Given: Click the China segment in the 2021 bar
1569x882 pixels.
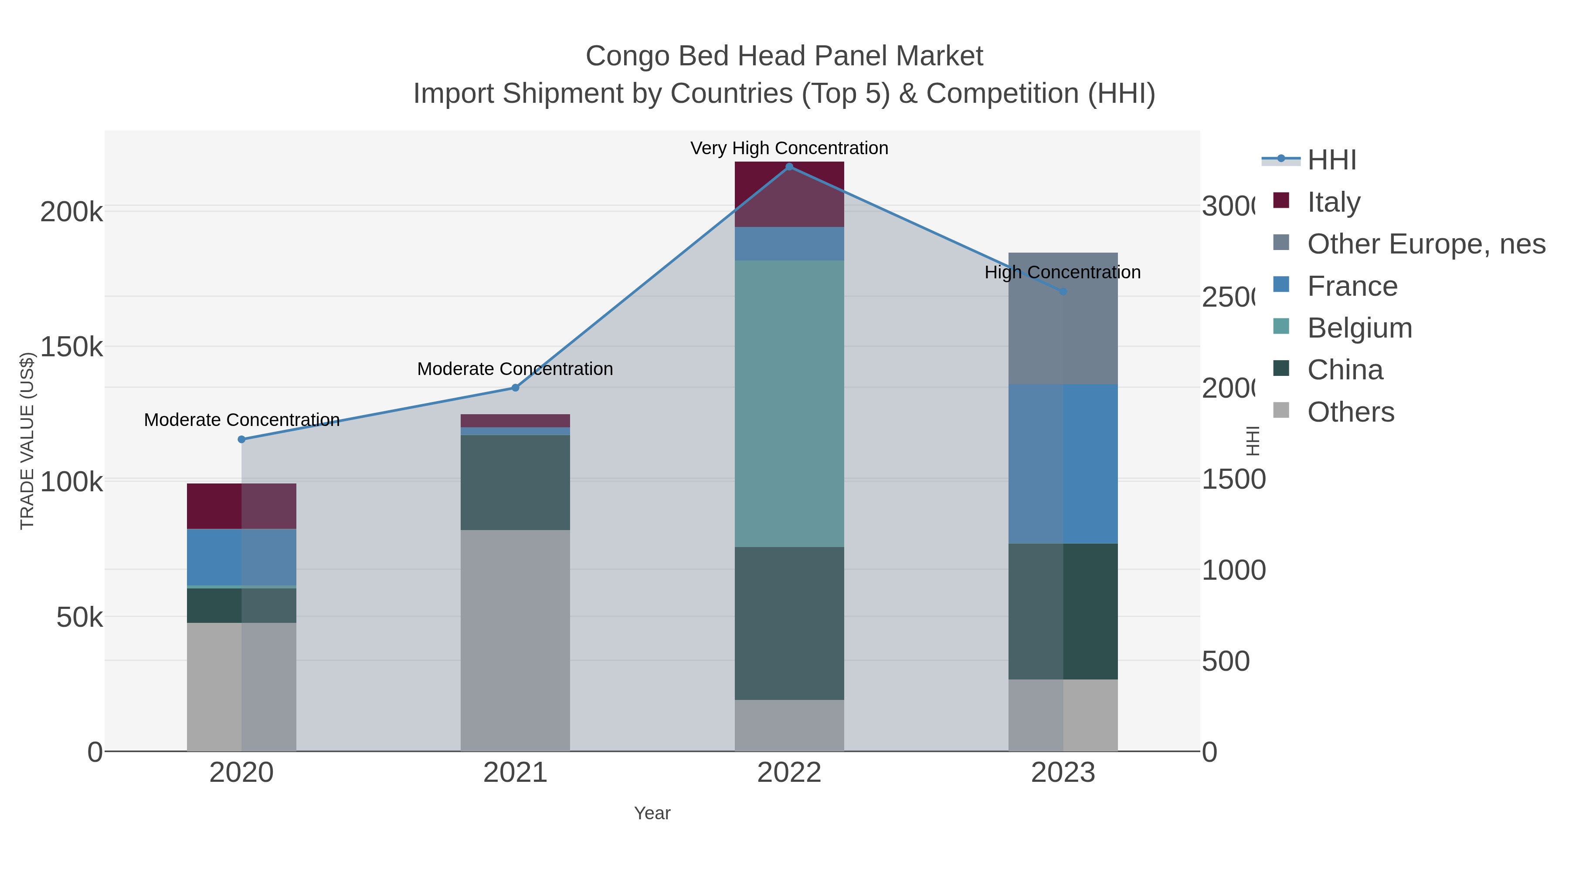Looking at the screenshot, I should click(515, 483).
